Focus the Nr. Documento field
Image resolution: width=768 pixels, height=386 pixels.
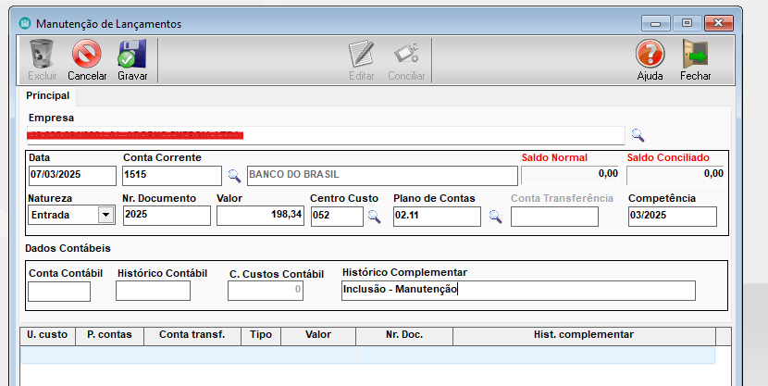click(x=167, y=216)
